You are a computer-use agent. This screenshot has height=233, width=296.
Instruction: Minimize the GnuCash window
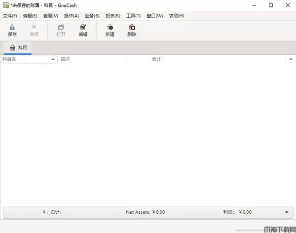click(254, 5)
